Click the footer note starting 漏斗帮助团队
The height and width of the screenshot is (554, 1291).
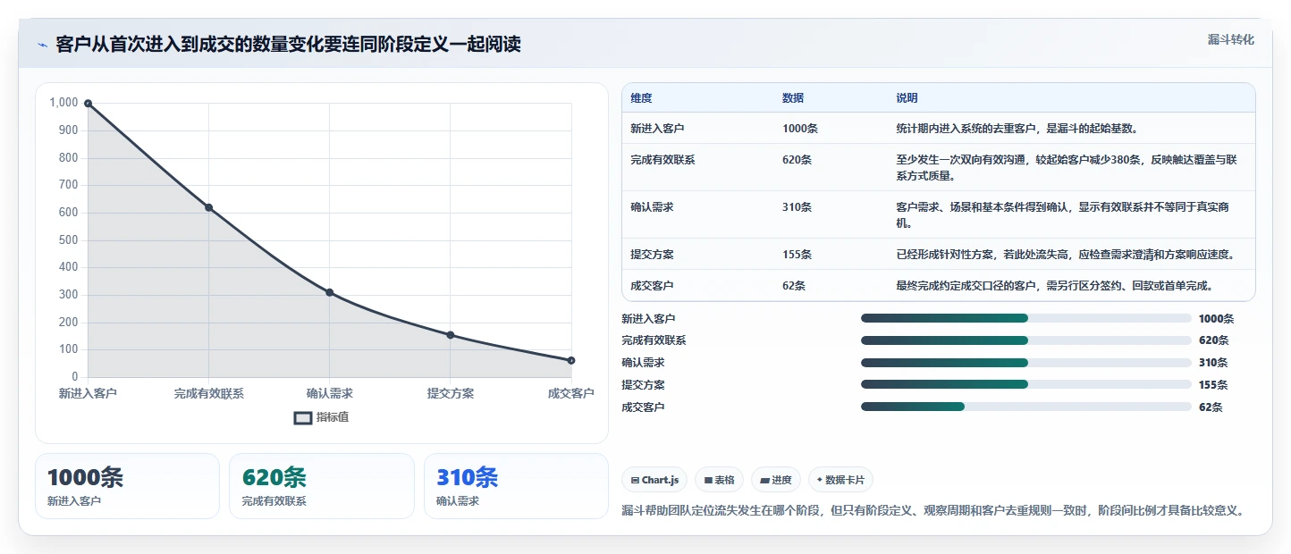pyautogui.click(x=933, y=511)
